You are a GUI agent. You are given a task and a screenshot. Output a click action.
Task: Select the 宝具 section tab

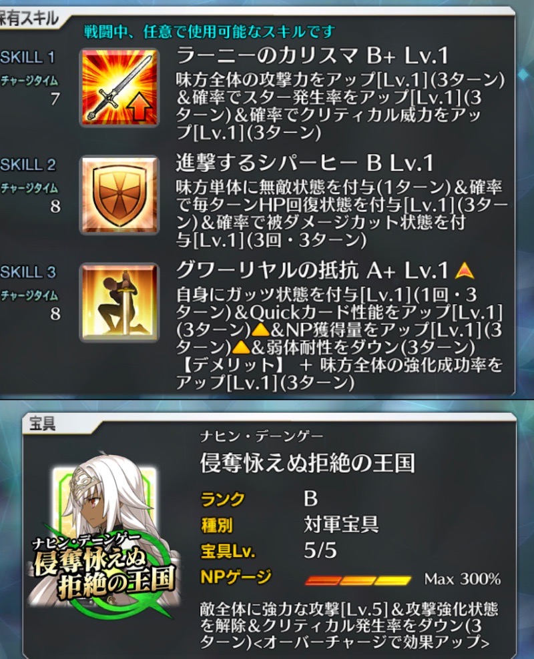[x=42, y=424]
